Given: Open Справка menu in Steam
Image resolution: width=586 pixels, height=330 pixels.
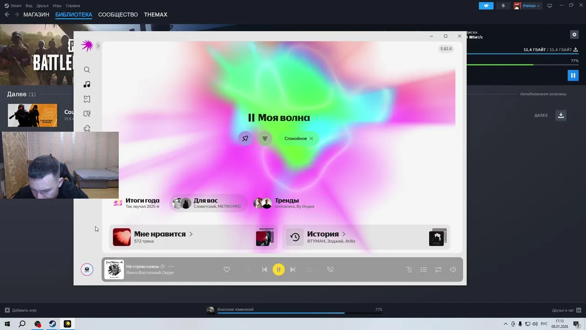Looking at the screenshot, I should (73, 5).
